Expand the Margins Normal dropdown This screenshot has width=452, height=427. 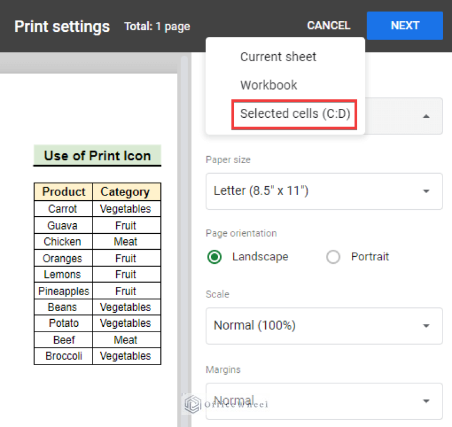point(324,401)
